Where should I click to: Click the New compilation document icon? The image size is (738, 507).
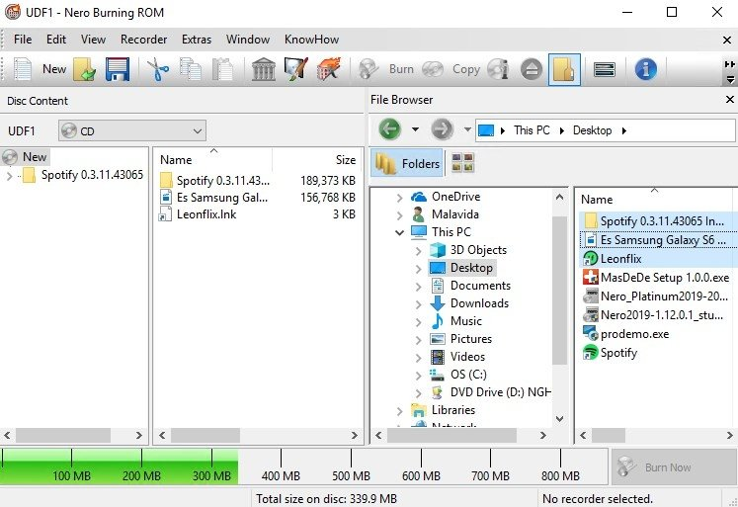pos(22,69)
